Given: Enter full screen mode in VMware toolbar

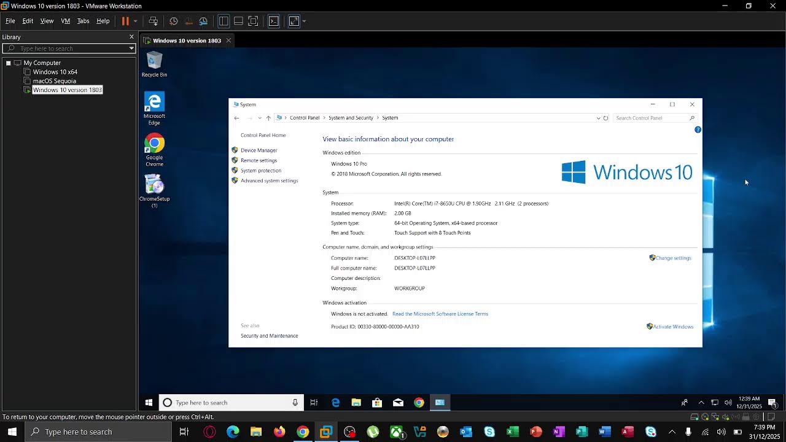Looking at the screenshot, I should pyautogui.click(x=253, y=21).
